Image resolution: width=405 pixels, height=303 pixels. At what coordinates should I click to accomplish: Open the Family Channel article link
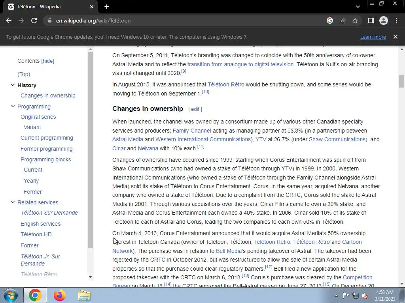coord(192,131)
